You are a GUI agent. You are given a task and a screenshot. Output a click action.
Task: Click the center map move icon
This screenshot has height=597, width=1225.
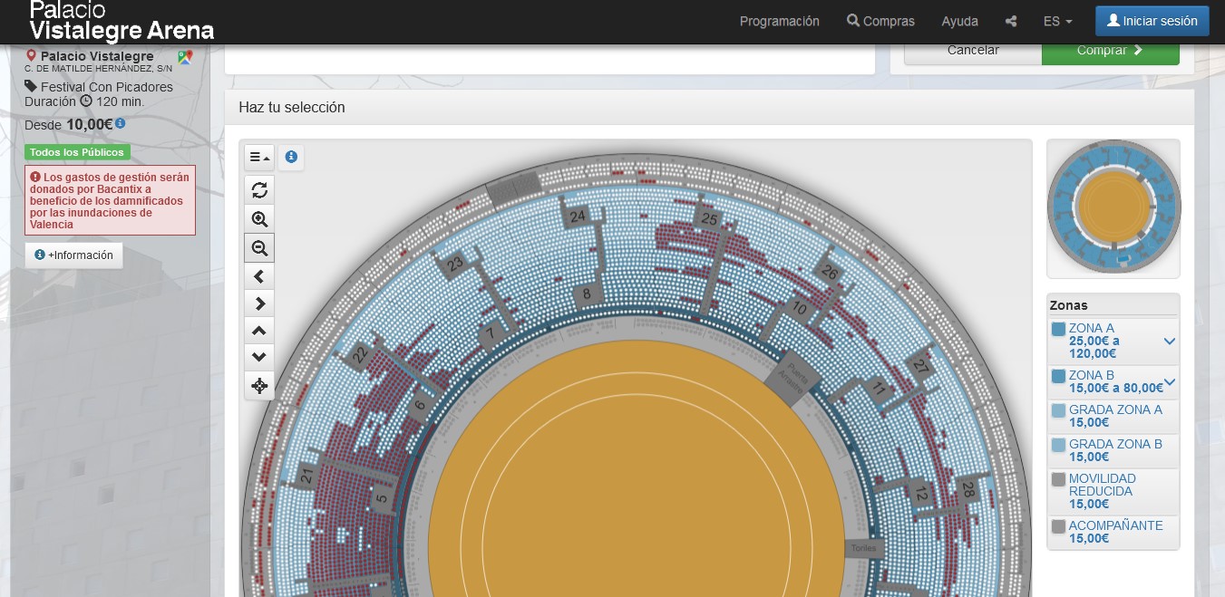pyautogui.click(x=259, y=386)
